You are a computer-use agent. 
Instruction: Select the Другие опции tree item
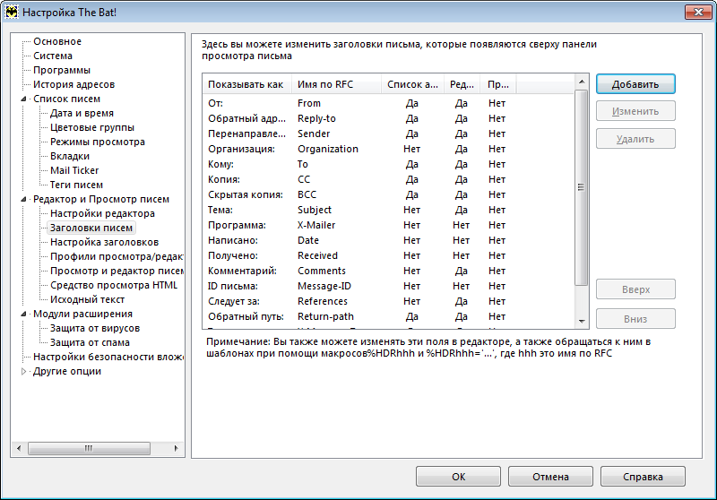67,371
